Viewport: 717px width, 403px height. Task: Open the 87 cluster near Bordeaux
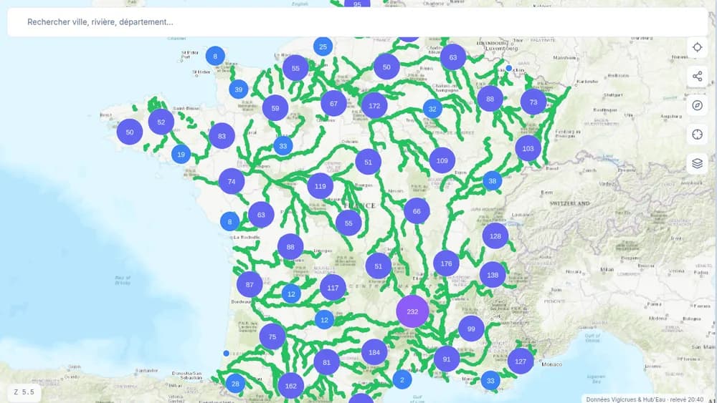pos(250,284)
